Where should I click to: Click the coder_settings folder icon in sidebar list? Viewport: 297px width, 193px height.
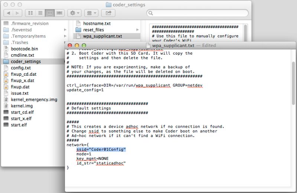click(6, 62)
